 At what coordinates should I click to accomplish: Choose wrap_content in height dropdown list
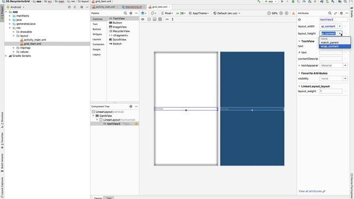tap(335, 46)
